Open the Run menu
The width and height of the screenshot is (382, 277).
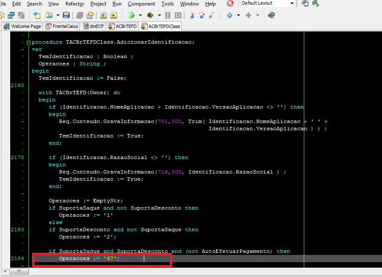[117, 4]
